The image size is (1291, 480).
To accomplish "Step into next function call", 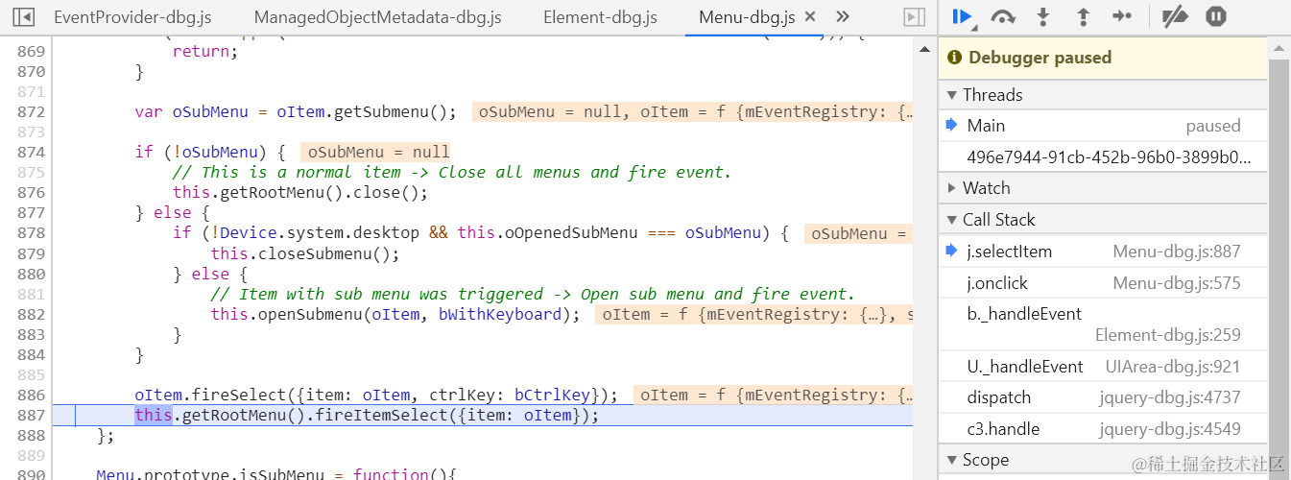I will coord(1043,16).
